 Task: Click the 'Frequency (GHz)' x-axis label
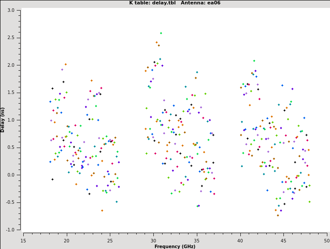click(x=174, y=246)
